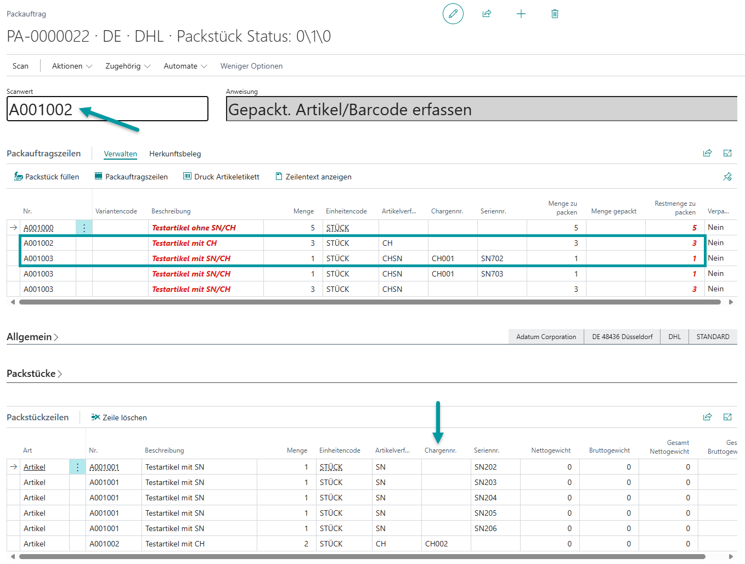Click the share icon in header

coord(487,14)
